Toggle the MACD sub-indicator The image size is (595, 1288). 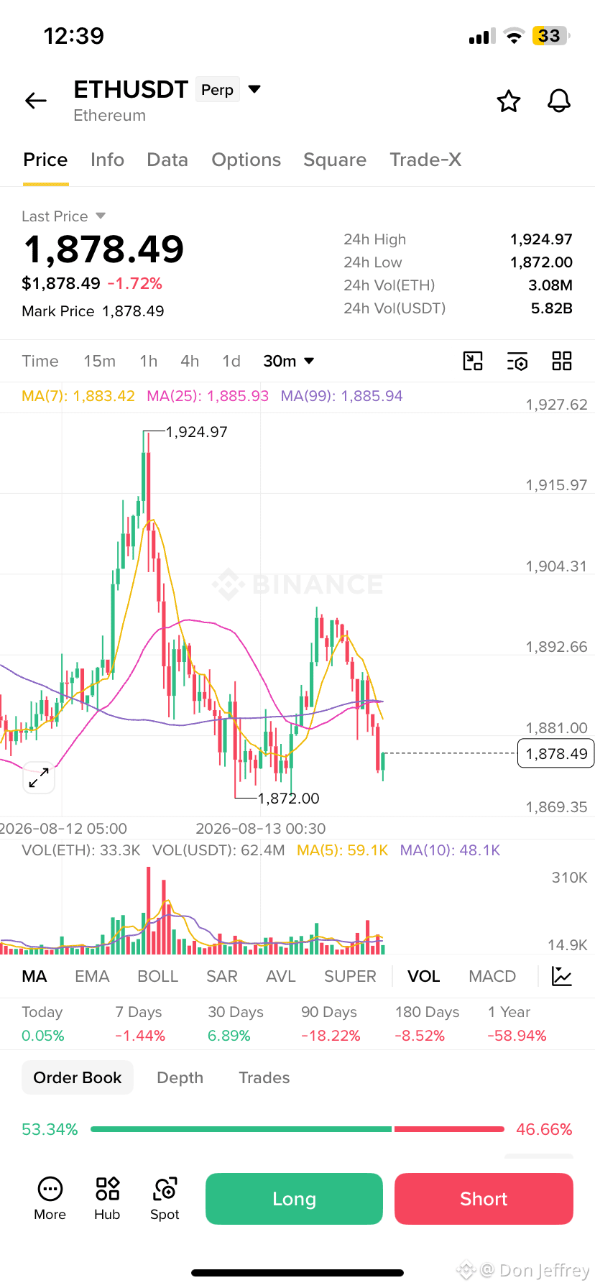pos(492,976)
